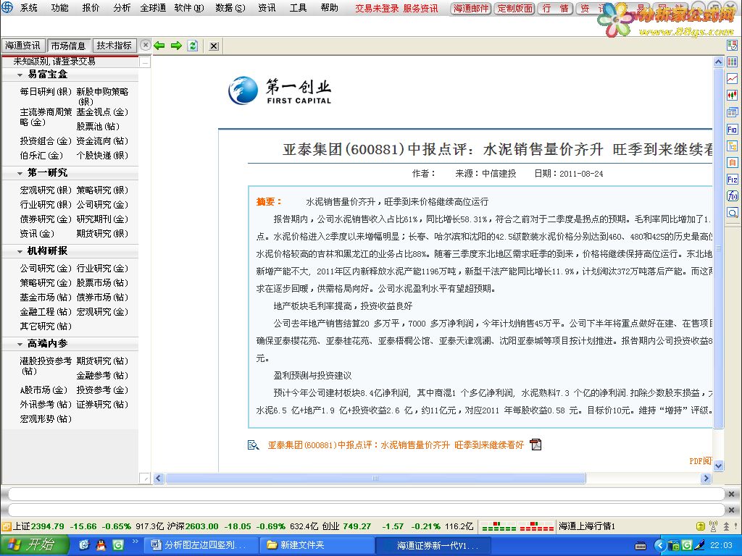
Task: Open the PDF file icon after report link
Action: point(535,445)
